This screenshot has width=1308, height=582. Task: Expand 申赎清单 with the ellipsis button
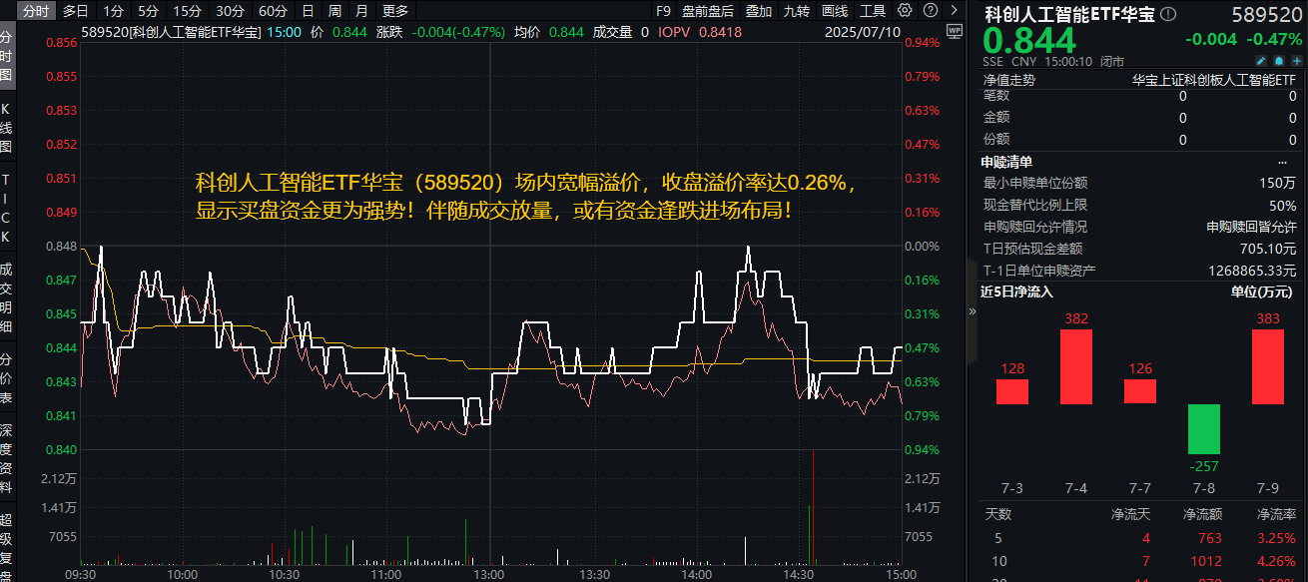[x=1282, y=162]
